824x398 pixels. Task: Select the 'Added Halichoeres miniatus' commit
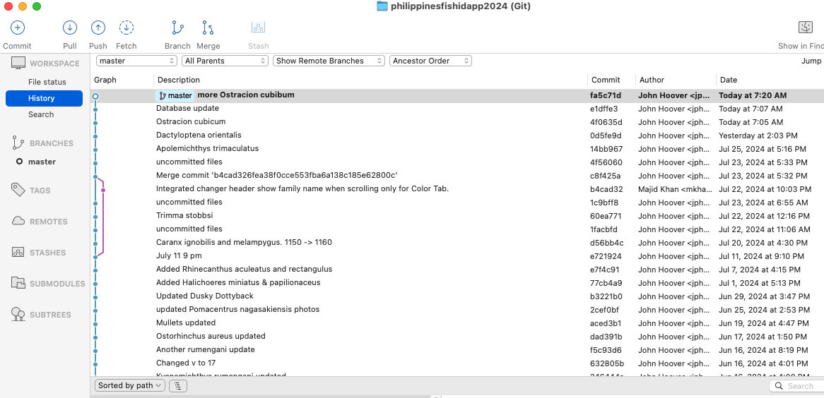(457, 283)
